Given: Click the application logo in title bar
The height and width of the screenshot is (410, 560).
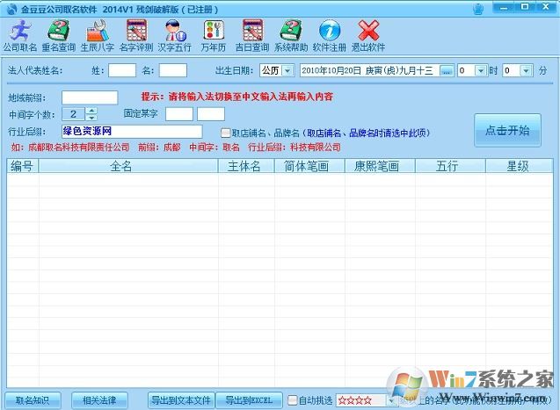Looking at the screenshot, I should tap(11, 10).
